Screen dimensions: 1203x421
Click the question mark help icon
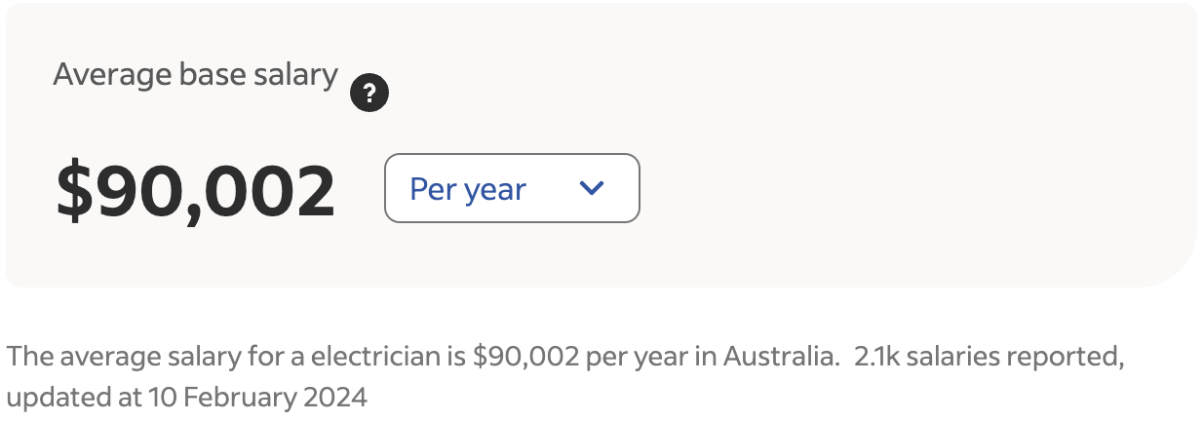pyautogui.click(x=369, y=95)
